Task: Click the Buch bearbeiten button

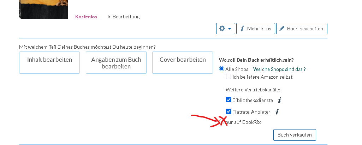Action: coord(302,29)
